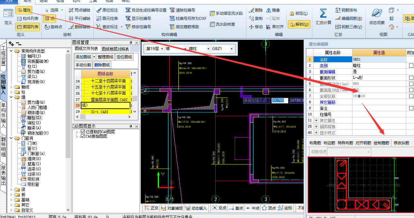414x218 pixels.
Task: Click 自动生成柱编号设置
Action: pyautogui.click(x=146, y=10)
